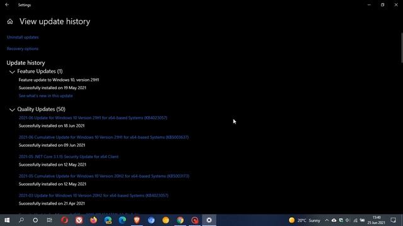This screenshot has width=403, height=226.
Task: Open the Uninstall updates link
Action: 23,37
